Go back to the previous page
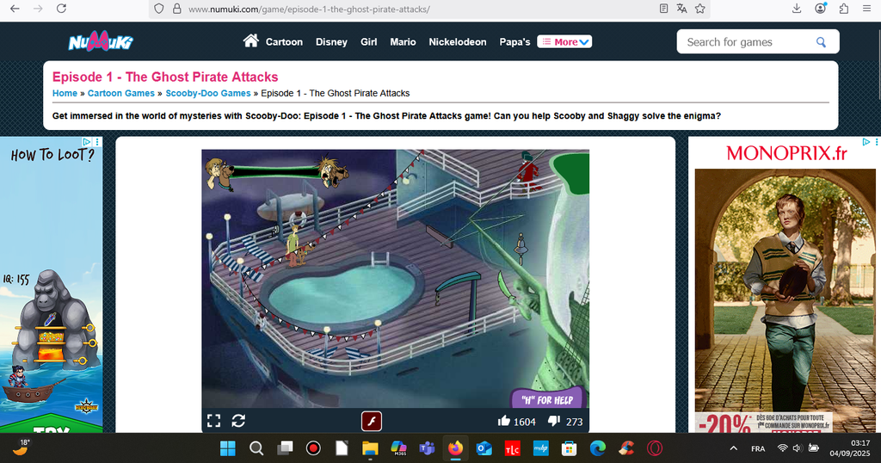 point(15,9)
